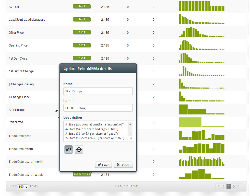Go to the first page of fields

(x=218, y=186)
